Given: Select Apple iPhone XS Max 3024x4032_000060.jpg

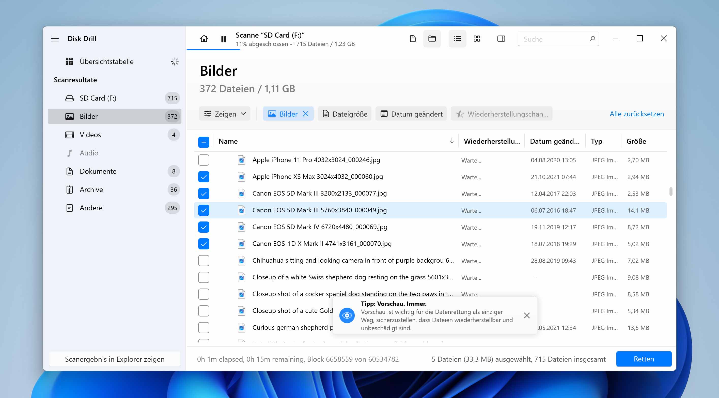Looking at the screenshot, I should tap(317, 177).
